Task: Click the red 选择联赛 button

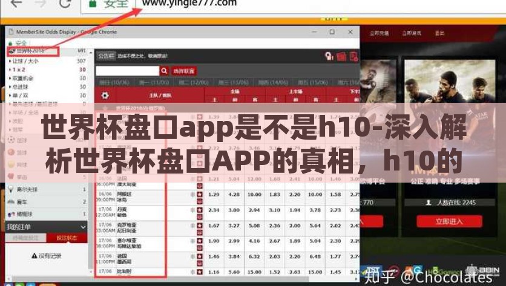Action: coord(183,71)
